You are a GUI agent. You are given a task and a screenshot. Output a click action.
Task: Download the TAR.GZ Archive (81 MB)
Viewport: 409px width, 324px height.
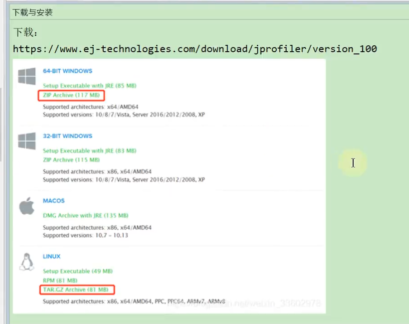pos(76,290)
